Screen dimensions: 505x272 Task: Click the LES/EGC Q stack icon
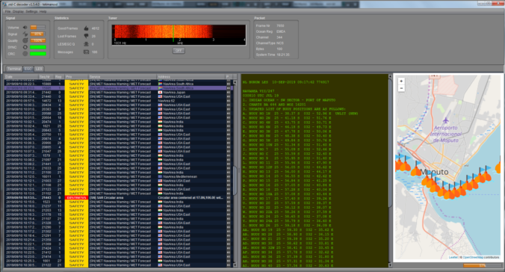[86, 44]
